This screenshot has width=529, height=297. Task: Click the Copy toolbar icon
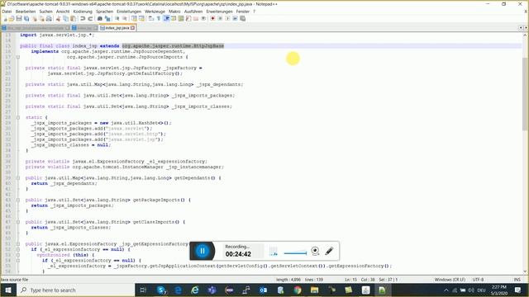point(65,18)
